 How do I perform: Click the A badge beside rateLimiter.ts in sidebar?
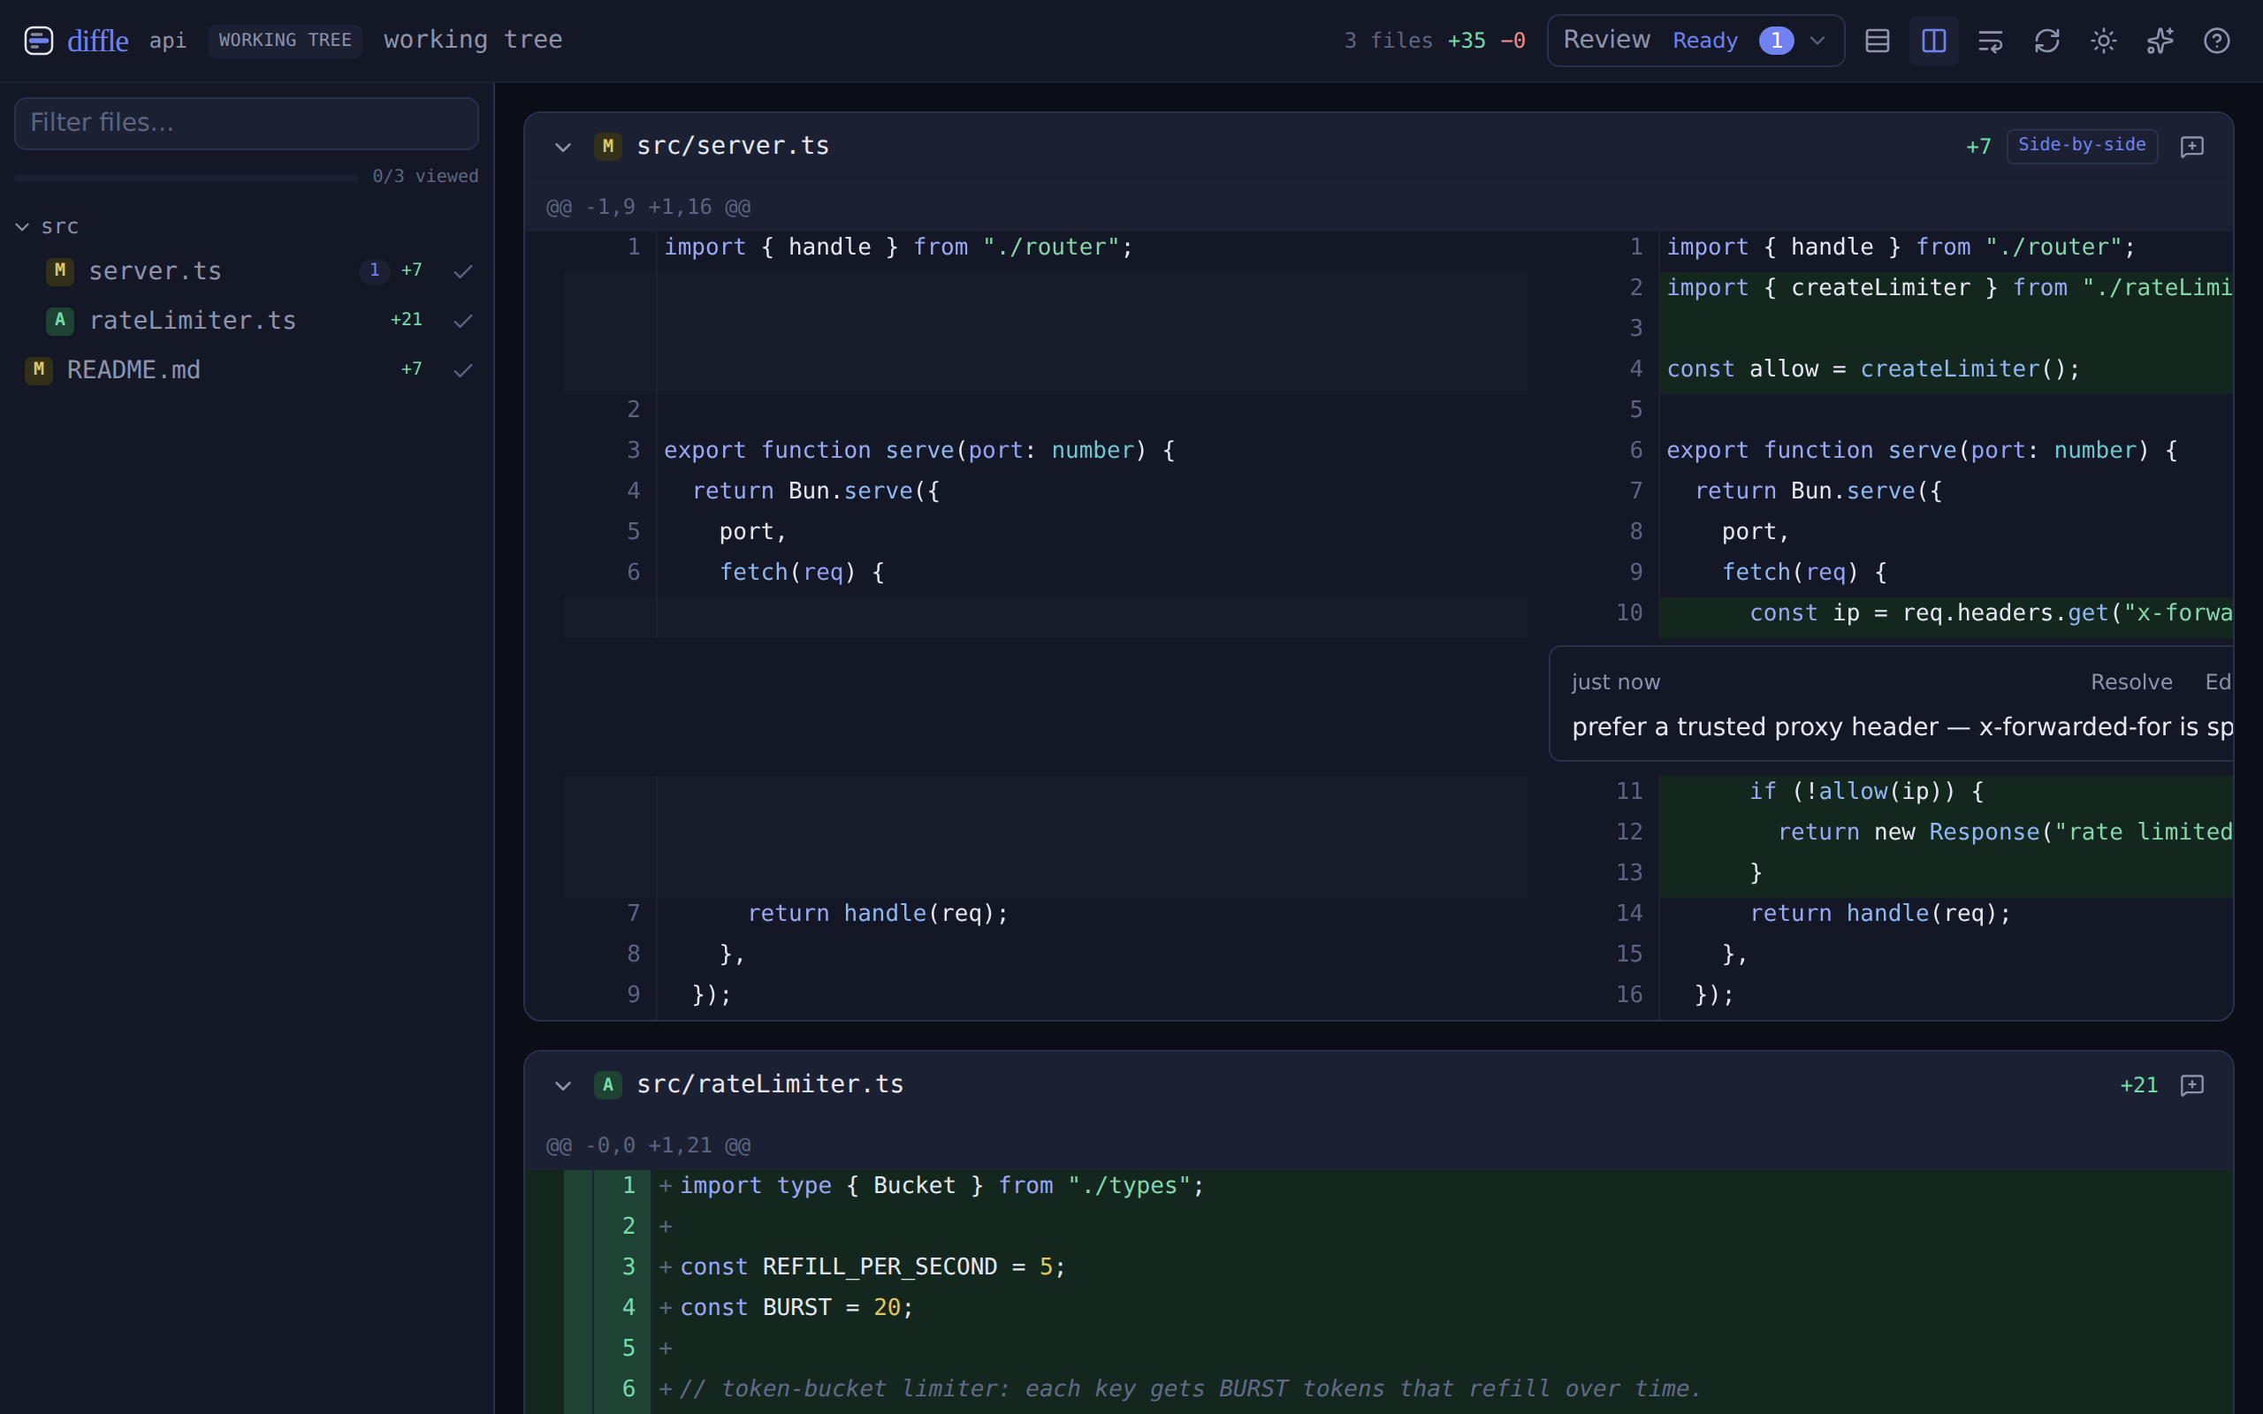[60, 320]
